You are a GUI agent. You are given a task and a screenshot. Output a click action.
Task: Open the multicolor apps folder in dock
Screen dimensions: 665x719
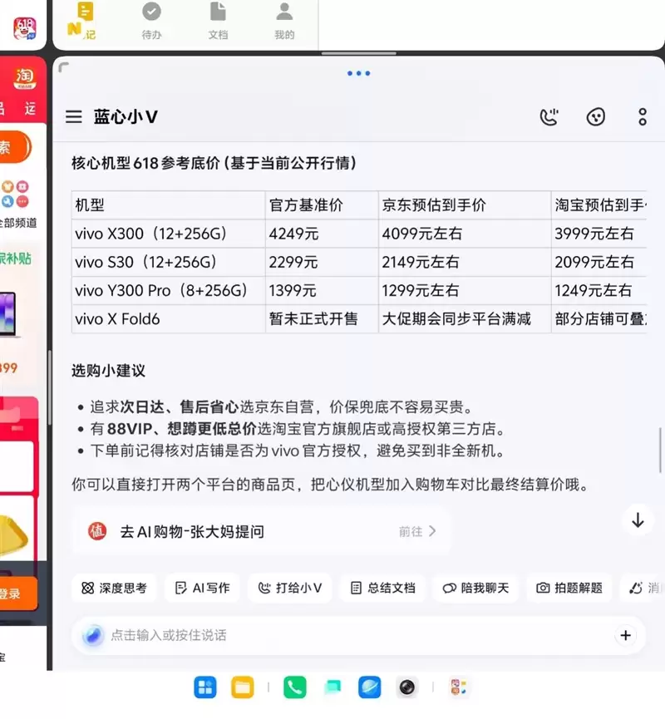pyautogui.click(x=459, y=687)
